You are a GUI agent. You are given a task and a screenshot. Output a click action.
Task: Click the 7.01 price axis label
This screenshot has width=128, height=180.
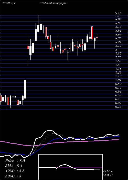coord(118,80)
